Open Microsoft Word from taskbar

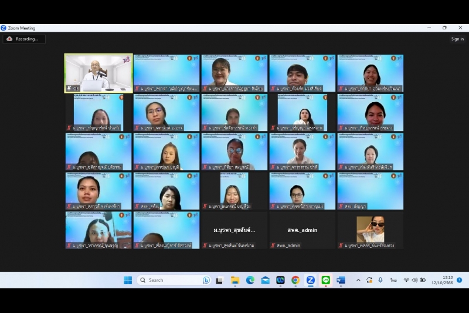pos(341,280)
